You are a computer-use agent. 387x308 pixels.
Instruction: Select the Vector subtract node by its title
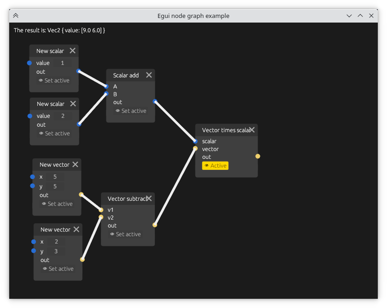[x=125, y=199]
